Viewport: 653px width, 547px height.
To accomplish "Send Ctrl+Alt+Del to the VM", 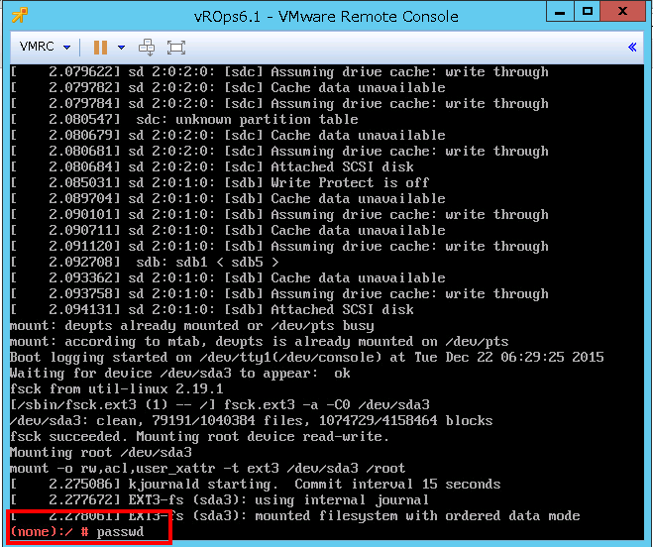I will tap(147, 48).
